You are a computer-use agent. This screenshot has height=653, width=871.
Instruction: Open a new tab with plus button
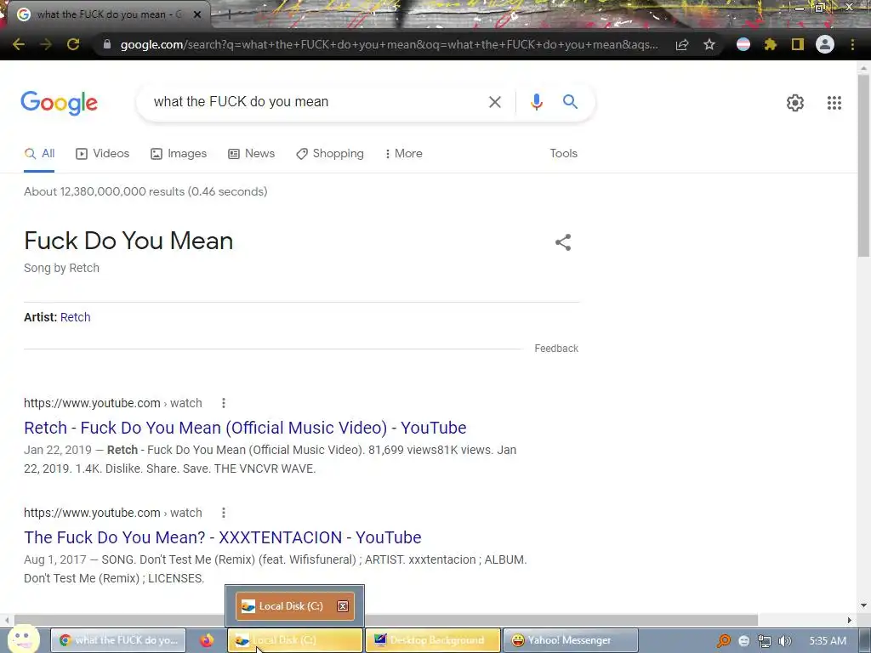coord(229,15)
